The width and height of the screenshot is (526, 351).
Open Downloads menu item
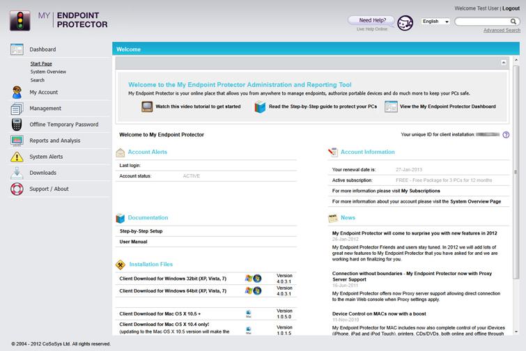click(x=43, y=173)
